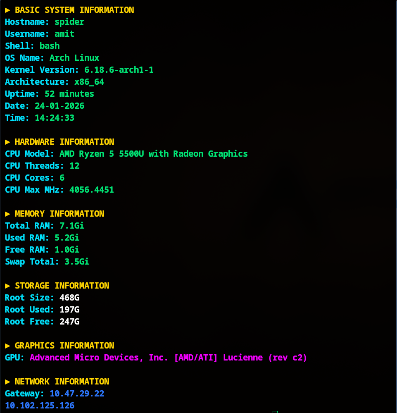Screen dimensions: 397x413
Task: Click the IP address 10.102.125.126
Action: point(39,405)
